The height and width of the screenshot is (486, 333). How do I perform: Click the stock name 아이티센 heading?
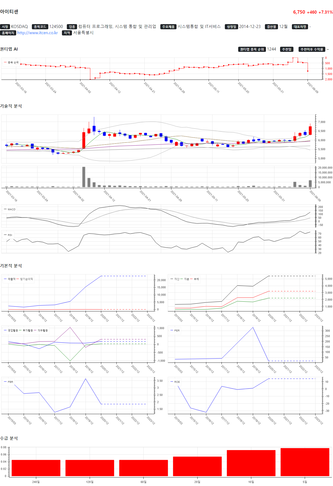click(x=9, y=12)
